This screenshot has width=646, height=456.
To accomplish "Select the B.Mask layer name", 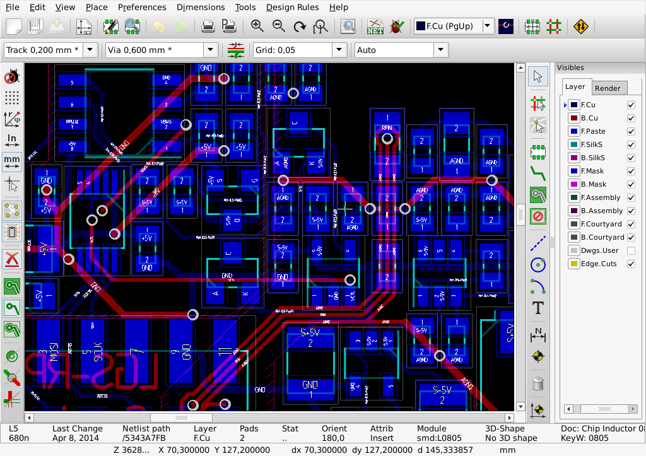I will [x=593, y=184].
